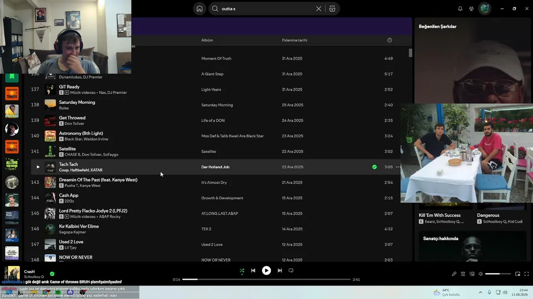Open album link Mos Def & Talib Kweli Are Black Star

pyautogui.click(x=232, y=136)
